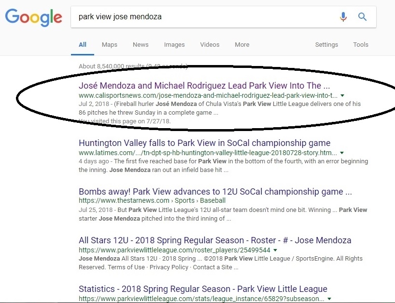Expand the arrow next to calisportsnews.com URL

(342, 95)
